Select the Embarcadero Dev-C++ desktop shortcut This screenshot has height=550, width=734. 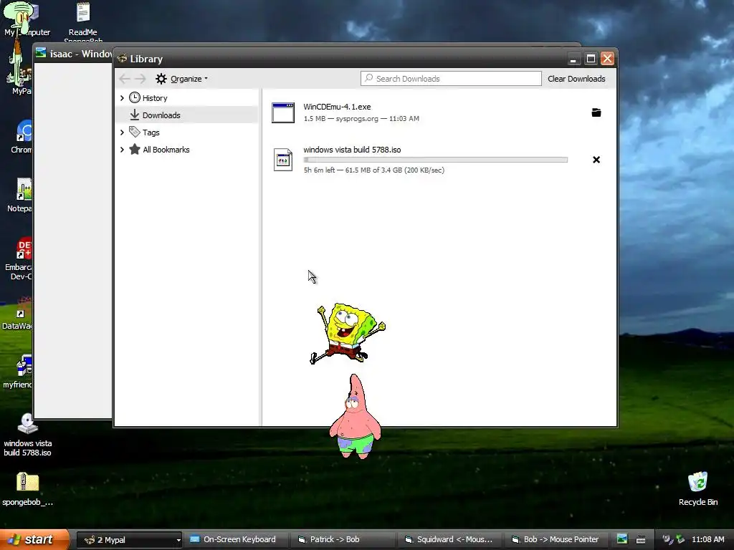point(20,259)
